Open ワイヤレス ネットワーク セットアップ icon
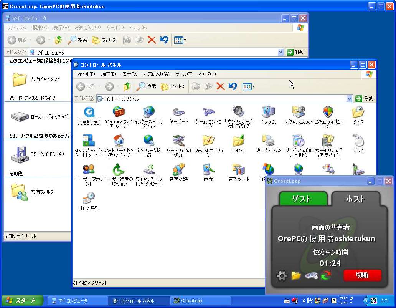This screenshot has height=308, width=396. [x=148, y=169]
